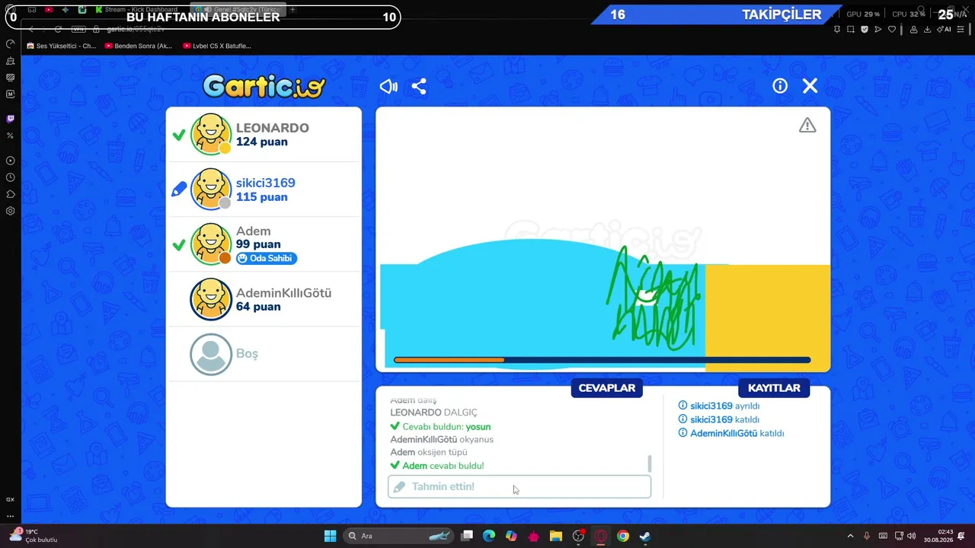Click LEONARDO's 124 puan score

point(261,142)
